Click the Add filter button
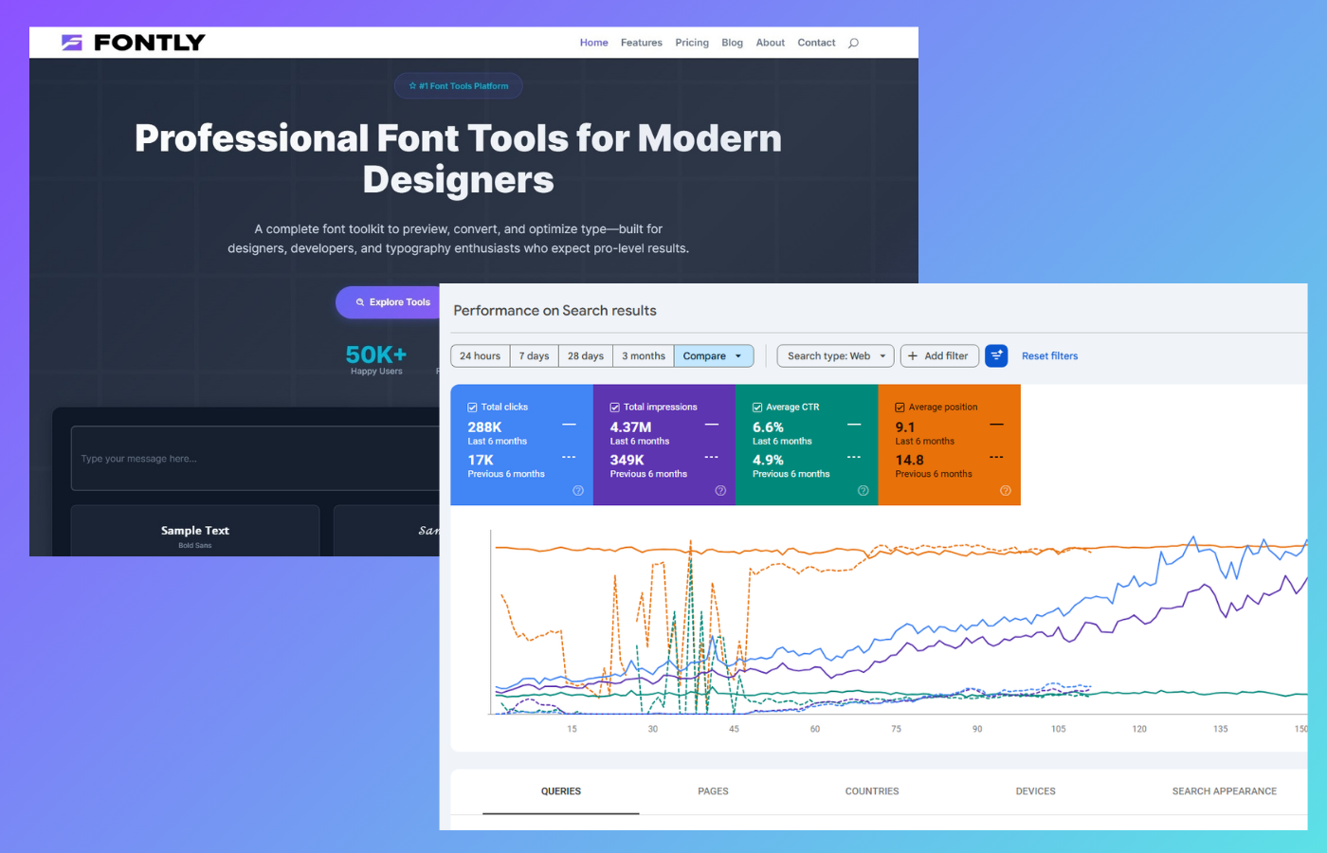This screenshot has height=853, width=1327. click(939, 356)
